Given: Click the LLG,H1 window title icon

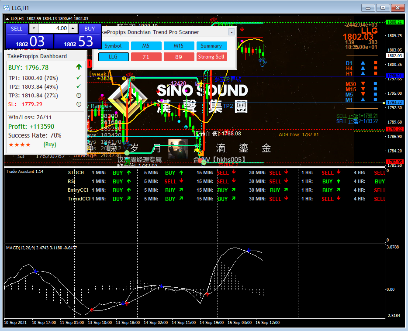Looking at the screenshot, I should pyautogui.click(x=7, y=8).
